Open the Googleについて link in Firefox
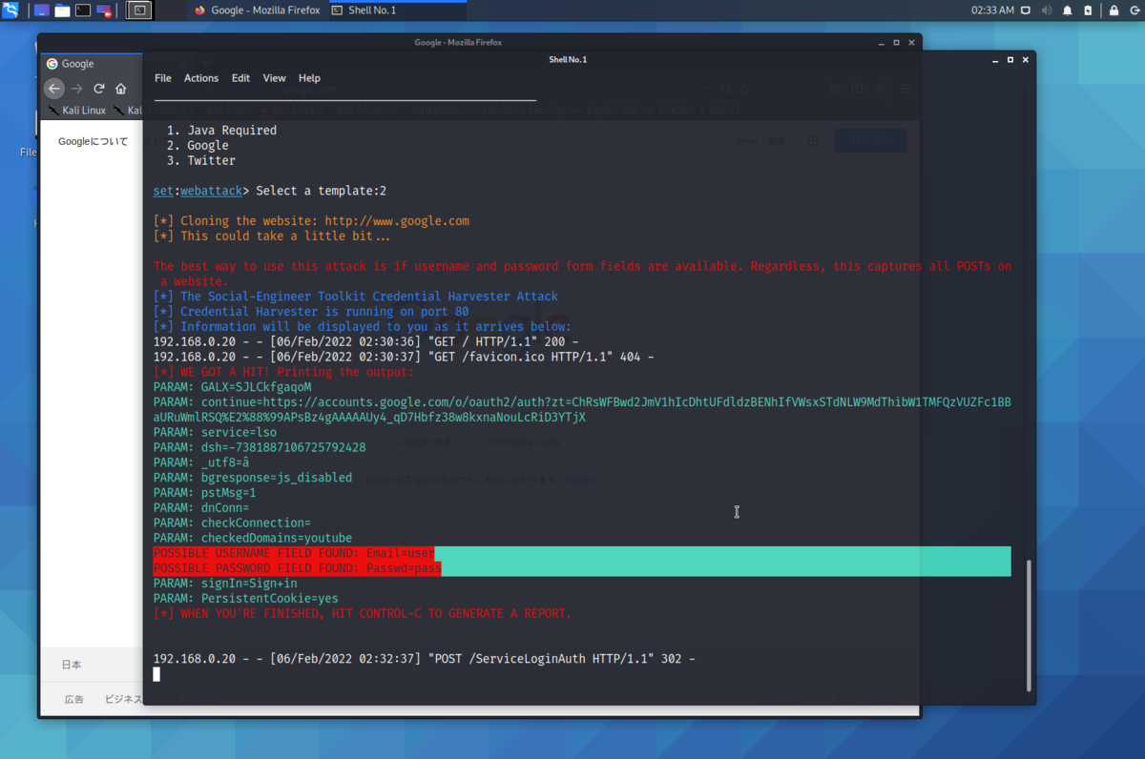 point(93,141)
